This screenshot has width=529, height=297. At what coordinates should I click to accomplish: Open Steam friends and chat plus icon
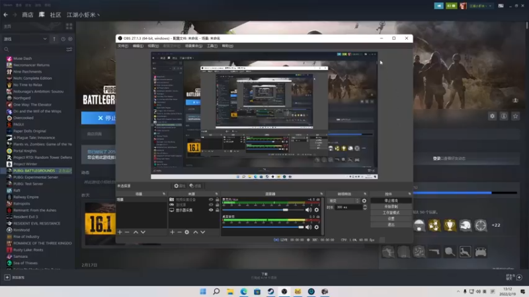[x=519, y=277]
